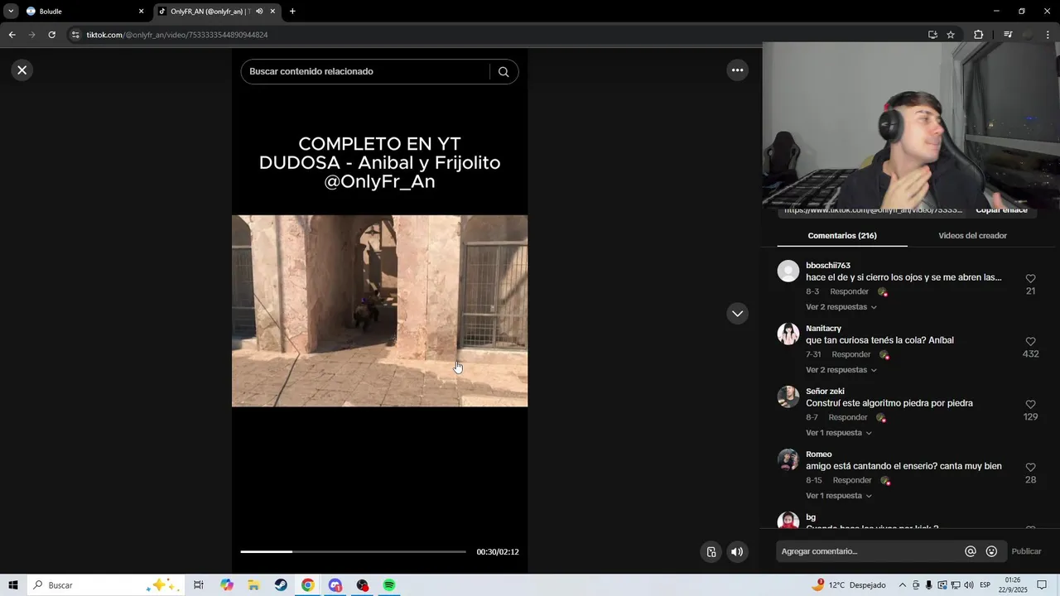Click the Publicar button
1060x596 pixels.
pyautogui.click(x=1026, y=551)
